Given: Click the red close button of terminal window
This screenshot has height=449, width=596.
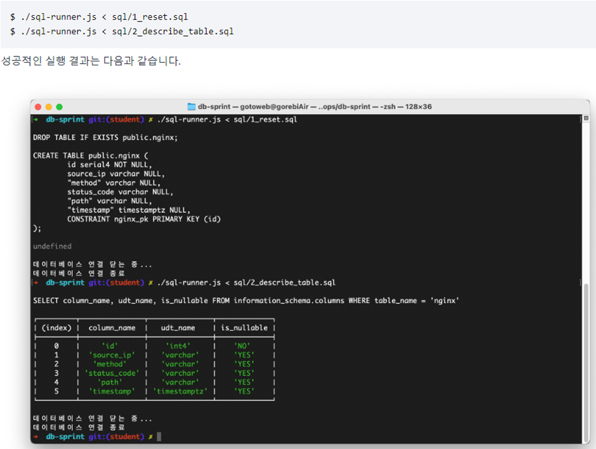Looking at the screenshot, I should pos(38,107).
